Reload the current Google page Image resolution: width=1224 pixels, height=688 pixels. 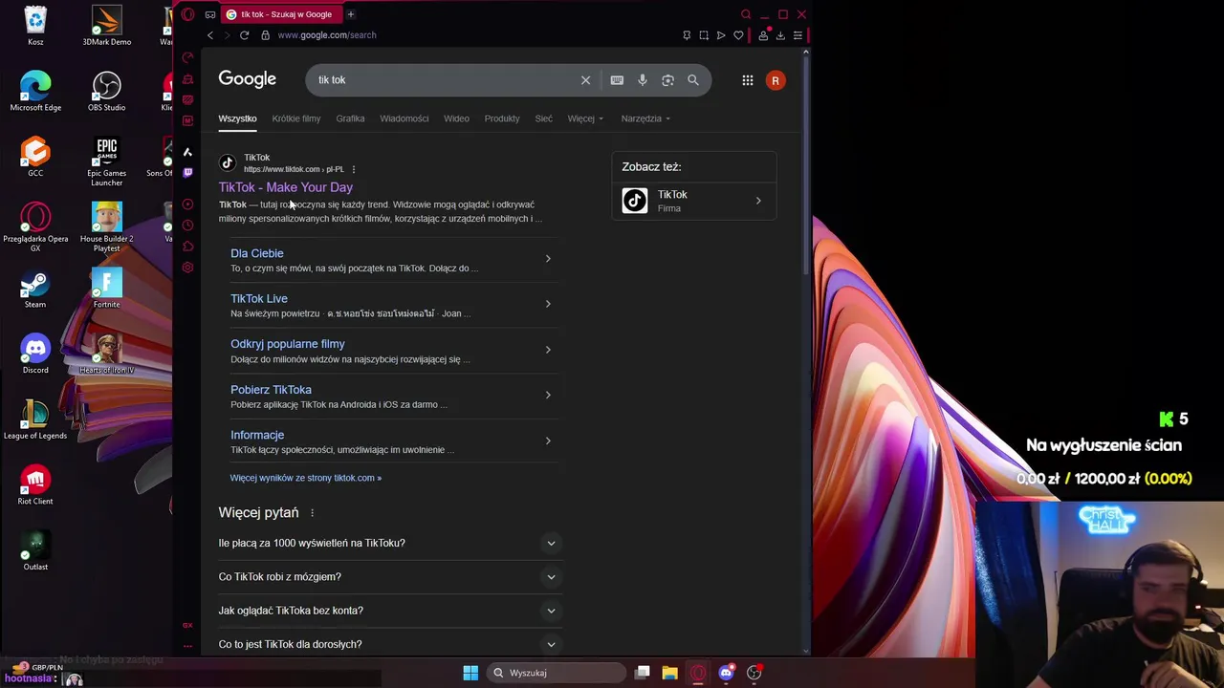pos(244,35)
